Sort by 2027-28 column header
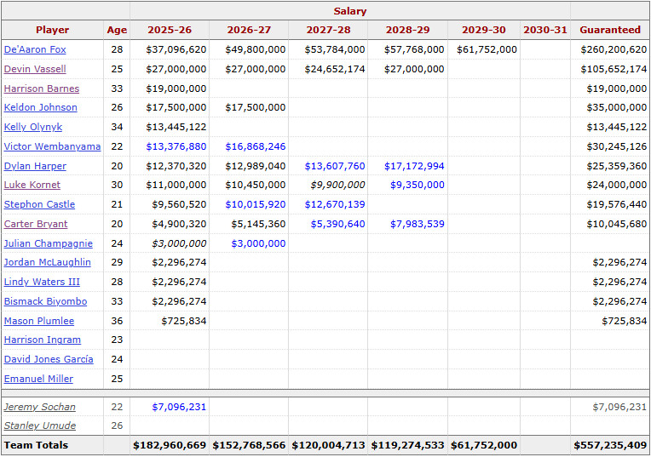This screenshot has height=457, width=651. tap(328, 30)
